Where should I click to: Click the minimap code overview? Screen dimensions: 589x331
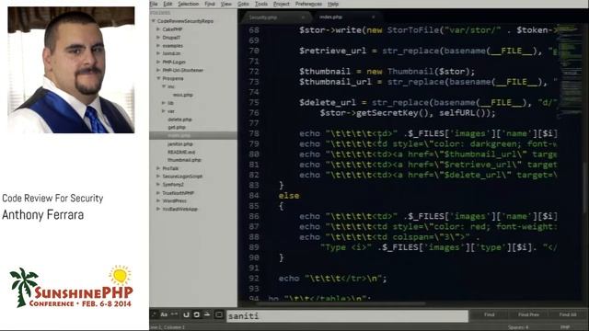pyautogui.click(x=569, y=72)
